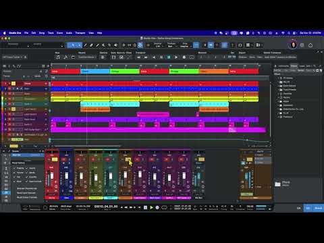
Task: Adjust the blue Bass channel fader
Action: pyautogui.click(x=66, y=175)
